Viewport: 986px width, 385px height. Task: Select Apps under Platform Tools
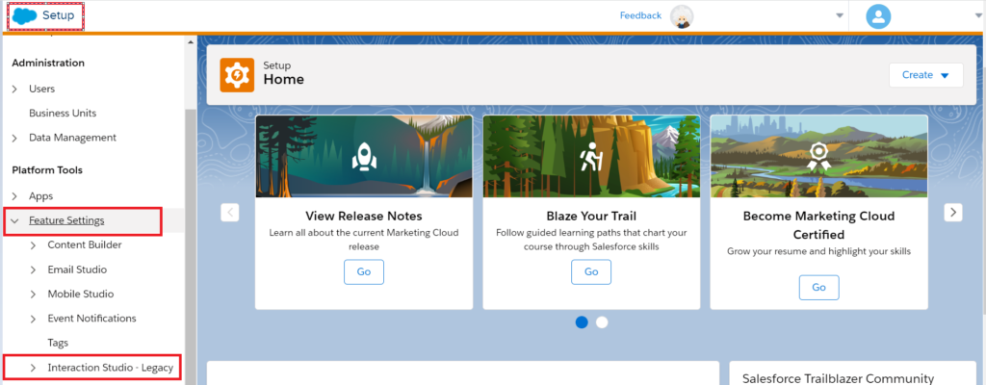(40, 196)
